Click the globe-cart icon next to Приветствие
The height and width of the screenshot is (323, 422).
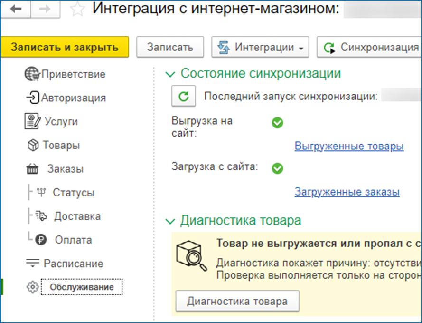pyautogui.click(x=32, y=74)
